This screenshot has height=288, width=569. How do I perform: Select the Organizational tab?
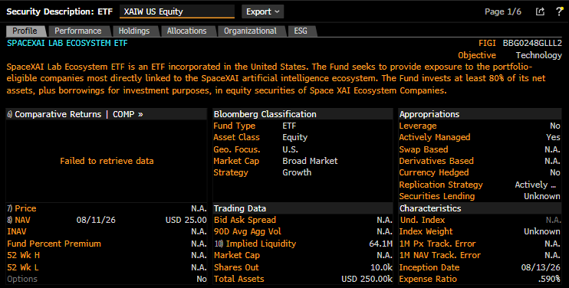[x=250, y=31]
